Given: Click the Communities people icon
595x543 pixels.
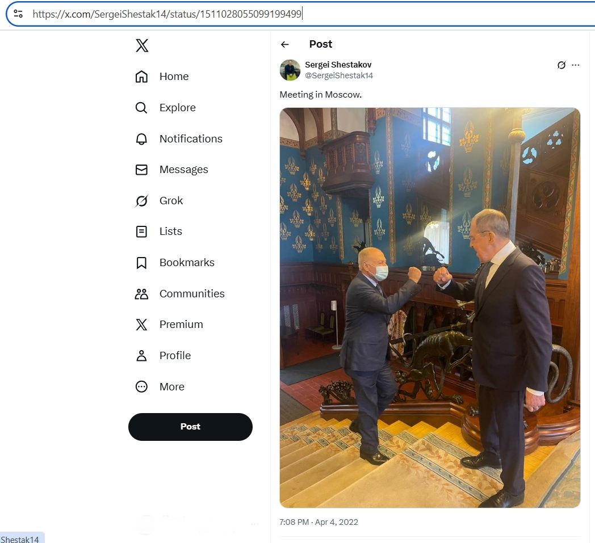Looking at the screenshot, I should point(141,294).
